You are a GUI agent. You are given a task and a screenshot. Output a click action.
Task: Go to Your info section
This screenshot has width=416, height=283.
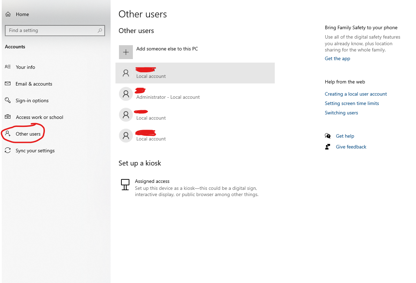(25, 67)
